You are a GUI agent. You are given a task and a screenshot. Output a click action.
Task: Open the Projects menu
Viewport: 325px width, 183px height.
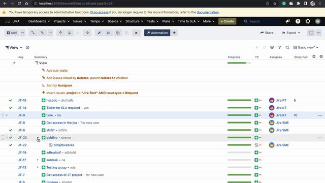coord(61,21)
